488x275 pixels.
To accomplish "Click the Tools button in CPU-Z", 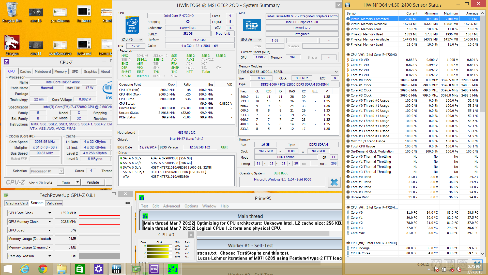I will click(66, 182).
